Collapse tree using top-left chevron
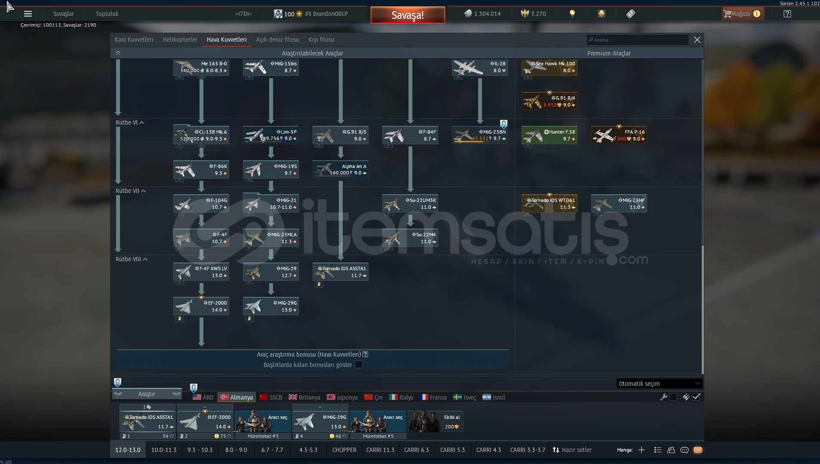The height and width of the screenshot is (464, 820). coord(118,53)
